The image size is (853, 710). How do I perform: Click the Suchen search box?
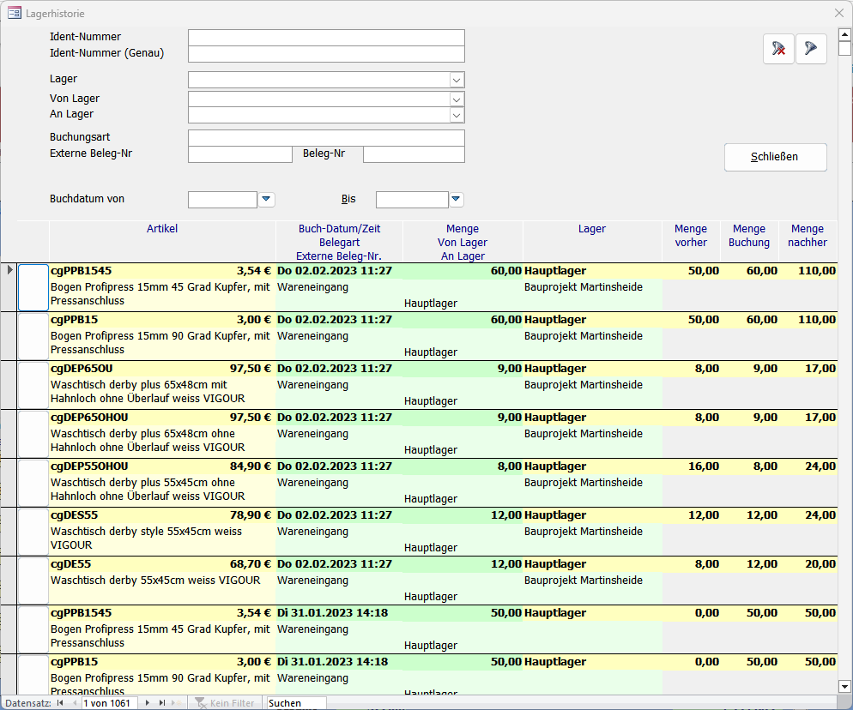click(296, 703)
